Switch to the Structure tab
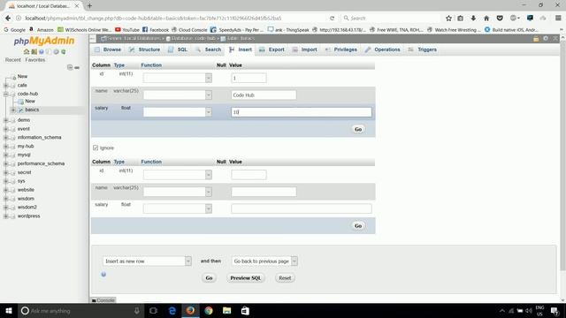This screenshot has width=566, height=318. point(145,49)
